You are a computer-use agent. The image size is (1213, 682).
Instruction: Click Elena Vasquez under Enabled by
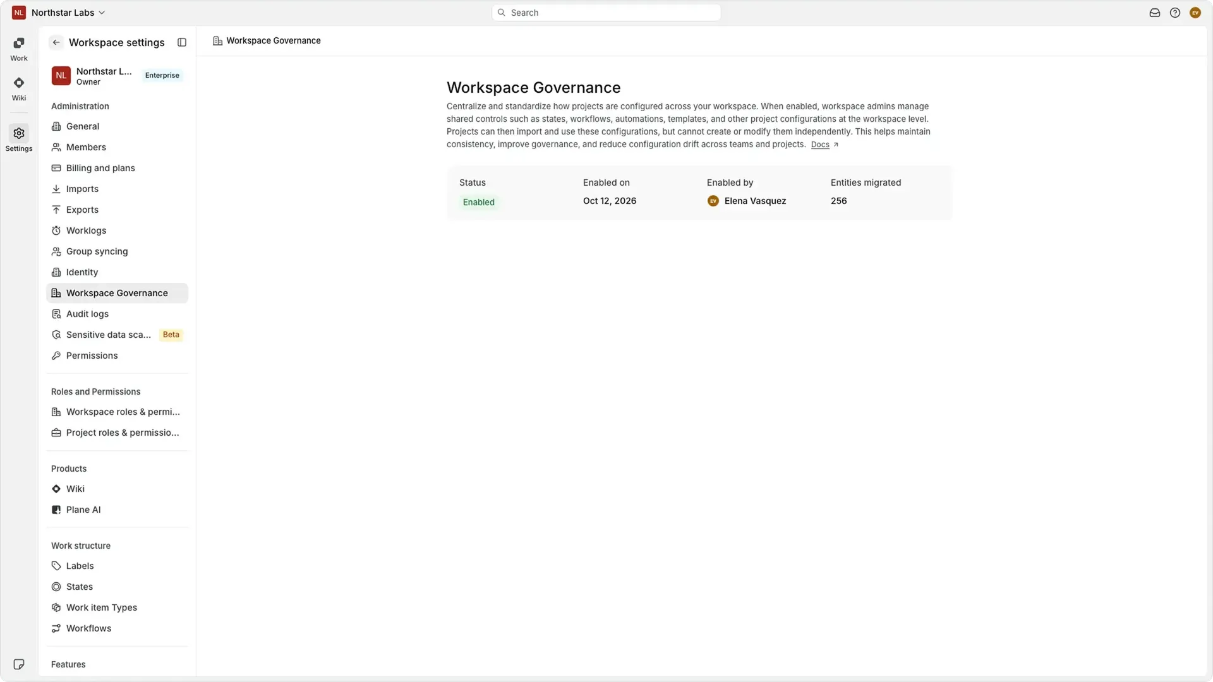point(747,201)
